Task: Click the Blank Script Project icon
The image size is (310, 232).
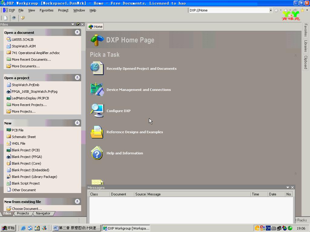Action: (9, 183)
